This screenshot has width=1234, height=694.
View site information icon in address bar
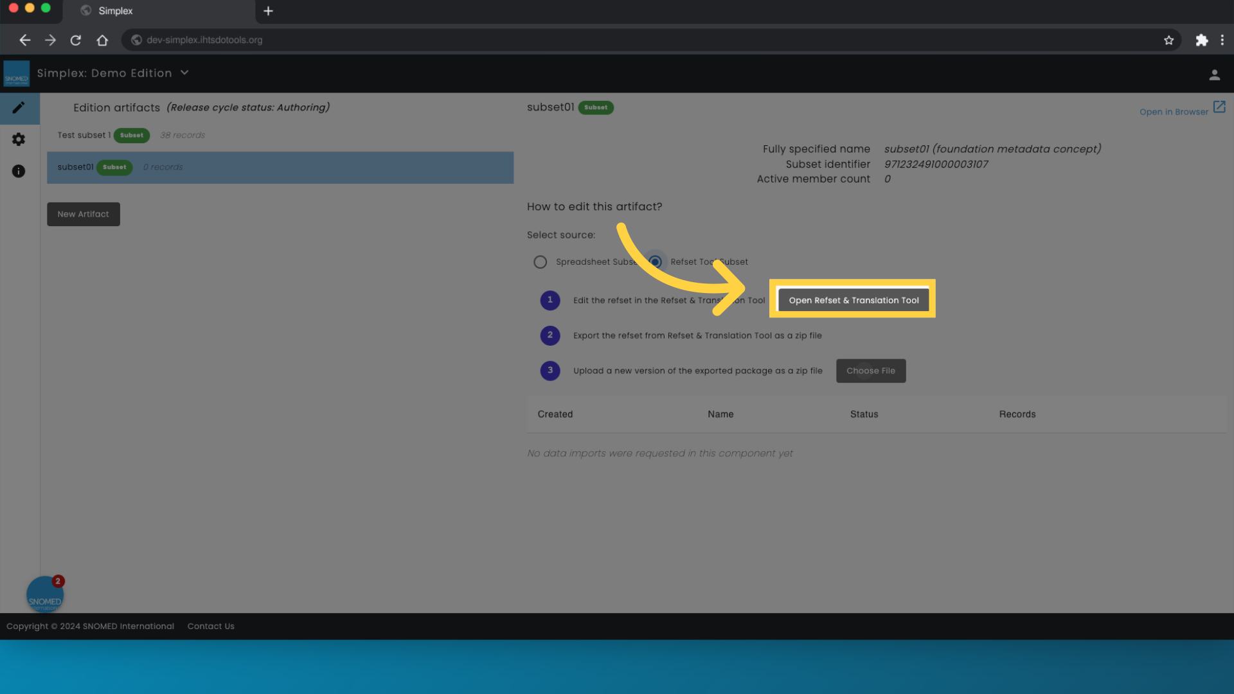click(136, 40)
